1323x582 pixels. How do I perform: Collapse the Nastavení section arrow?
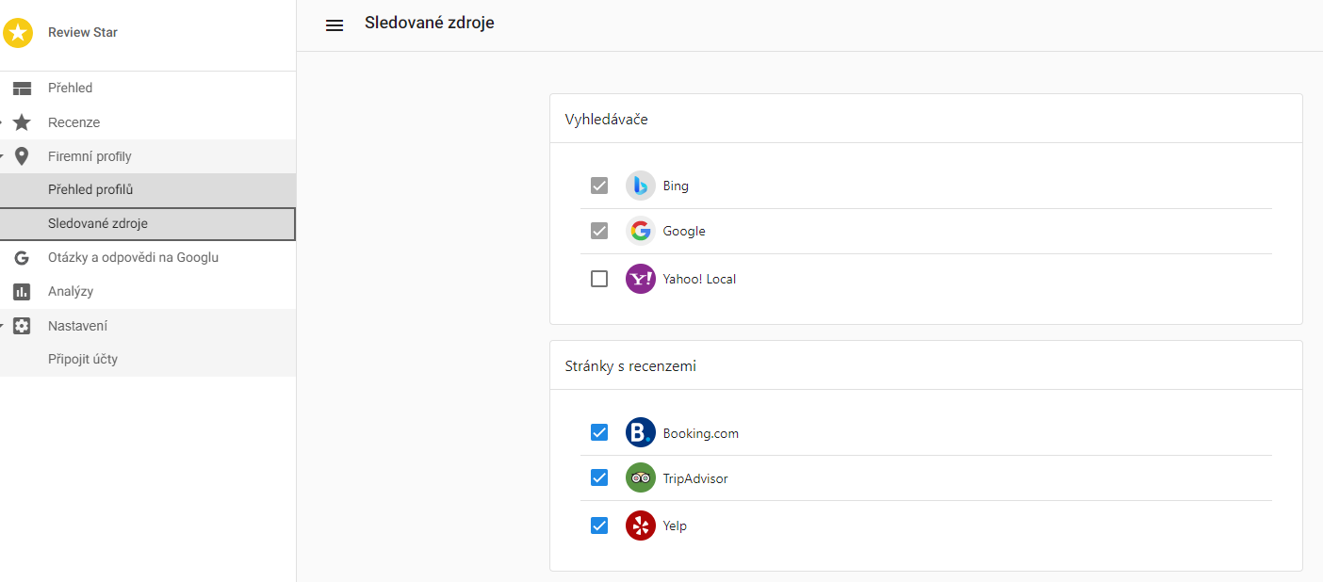tap(2, 326)
